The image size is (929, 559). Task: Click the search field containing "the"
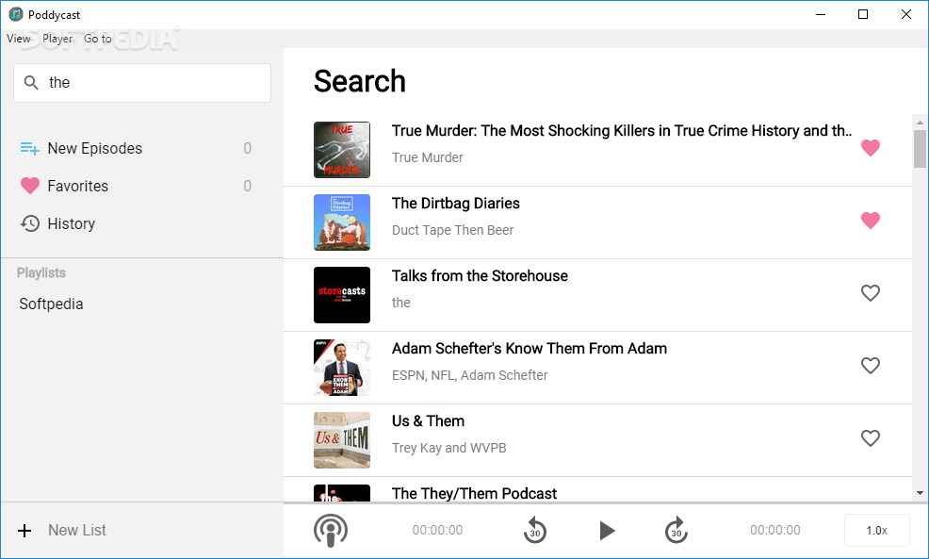click(151, 83)
